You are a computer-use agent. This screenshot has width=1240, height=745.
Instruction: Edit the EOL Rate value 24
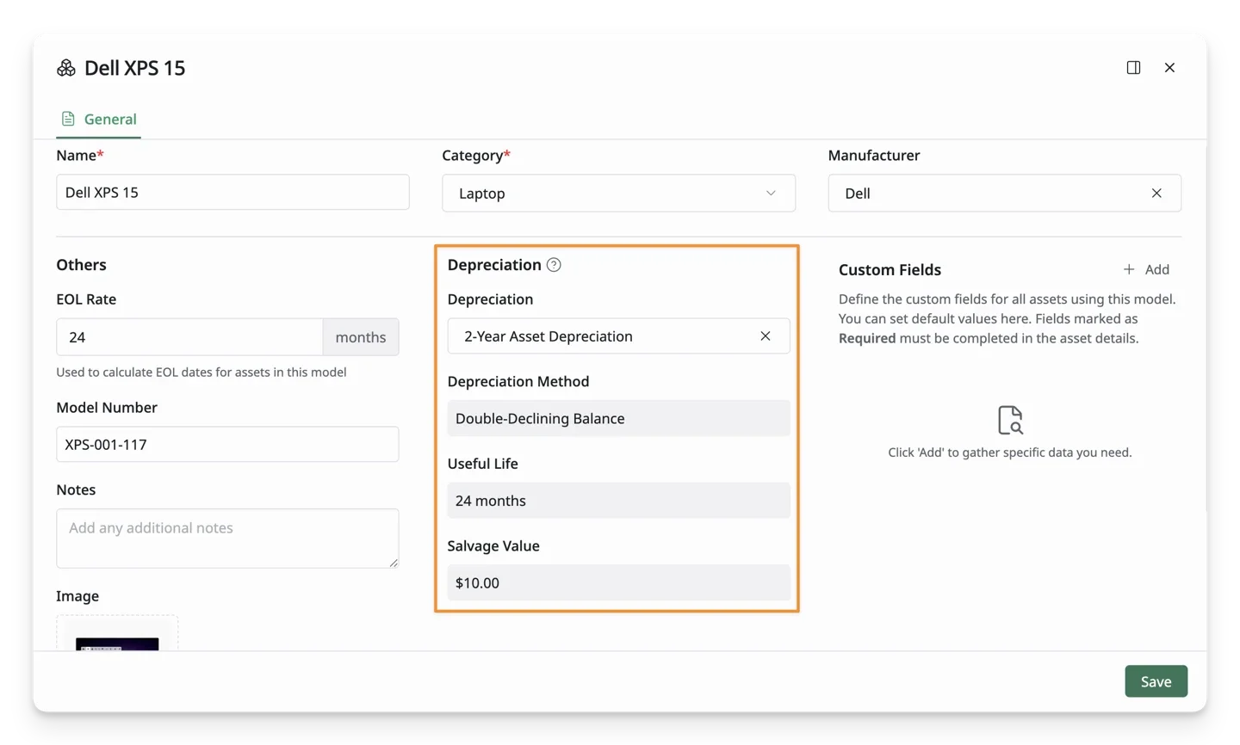(189, 336)
